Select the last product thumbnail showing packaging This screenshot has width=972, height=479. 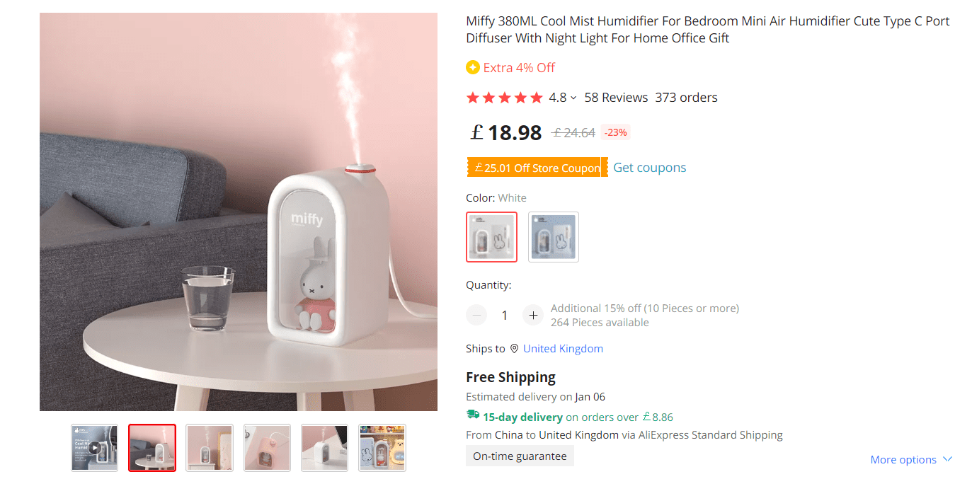(x=382, y=447)
